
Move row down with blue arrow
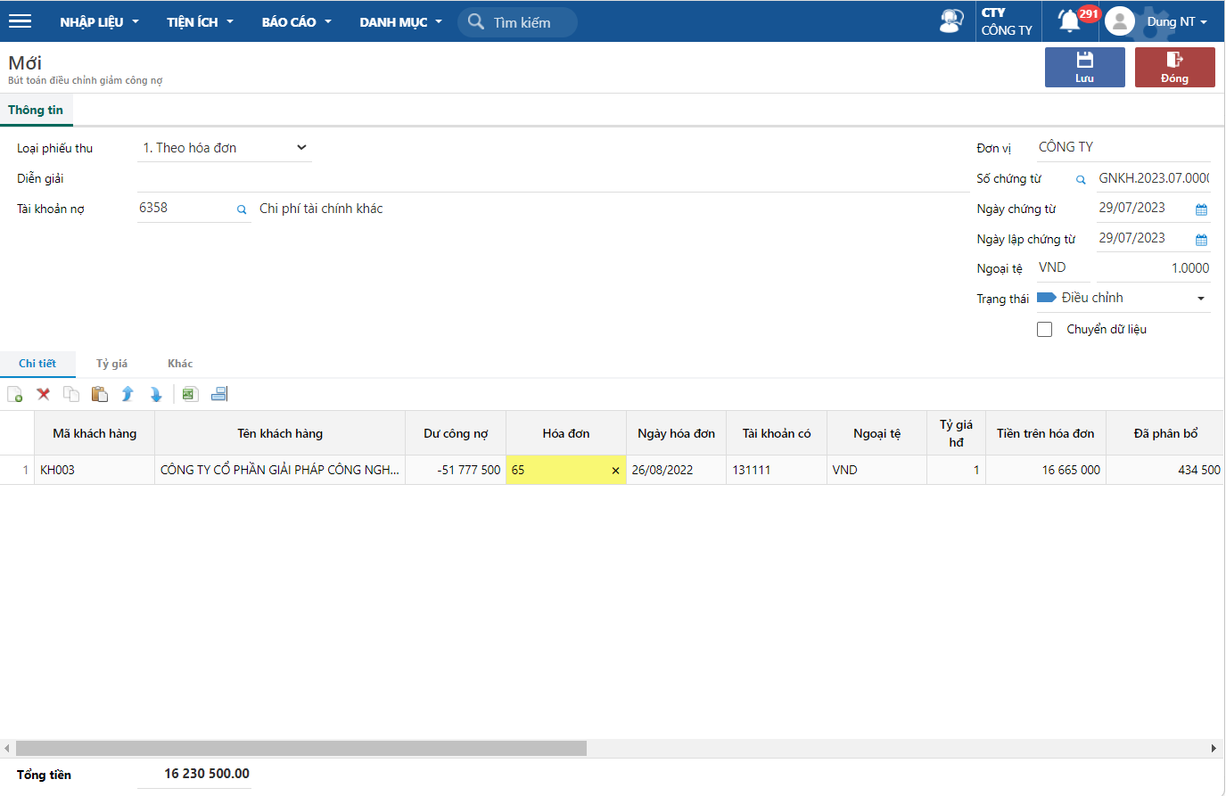(x=156, y=394)
